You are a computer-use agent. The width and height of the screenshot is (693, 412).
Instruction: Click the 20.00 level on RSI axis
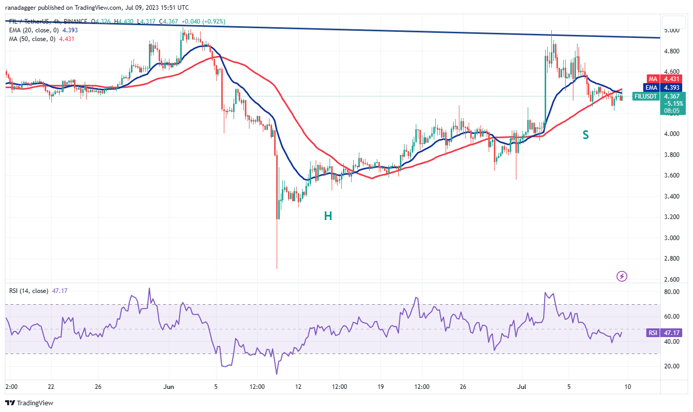point(672,366)
